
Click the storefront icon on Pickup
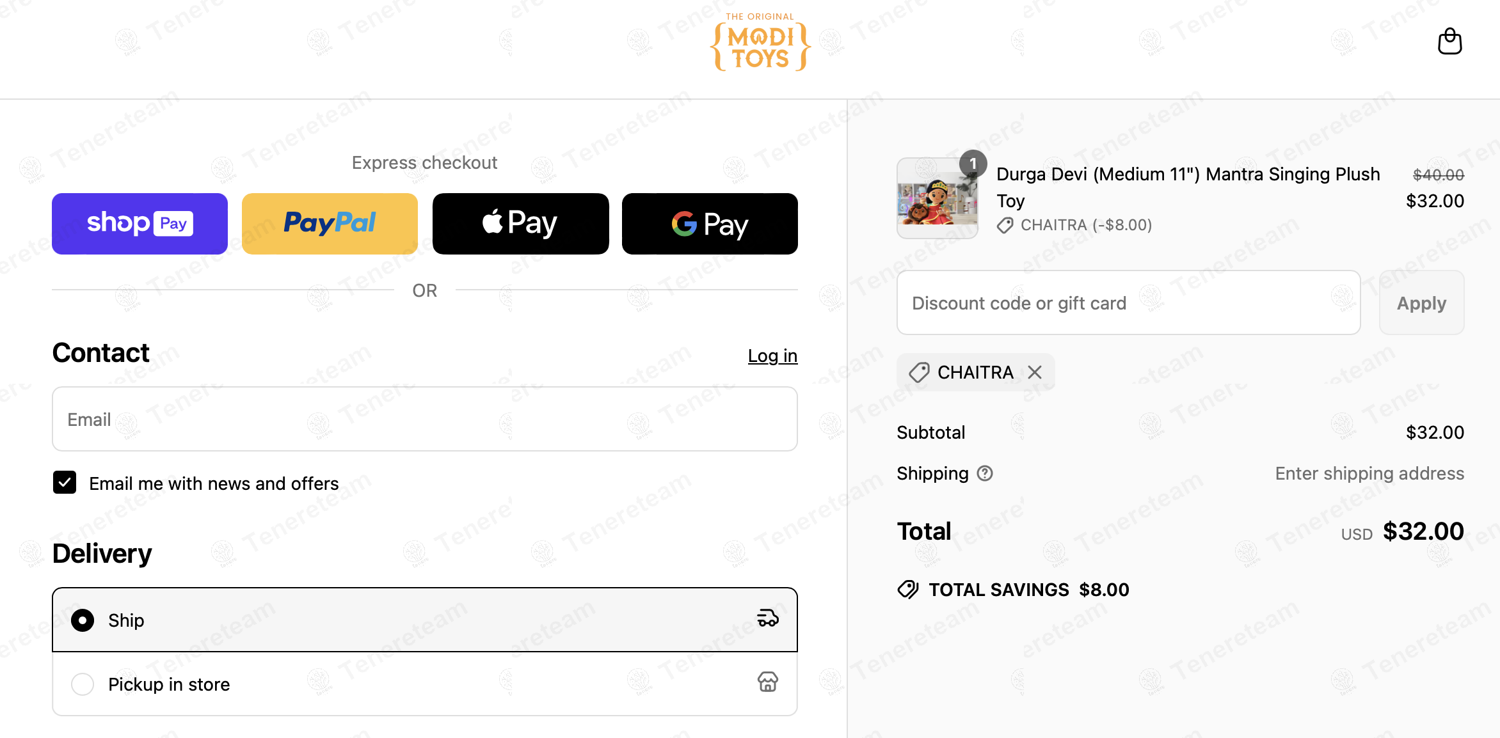point(768,682)
